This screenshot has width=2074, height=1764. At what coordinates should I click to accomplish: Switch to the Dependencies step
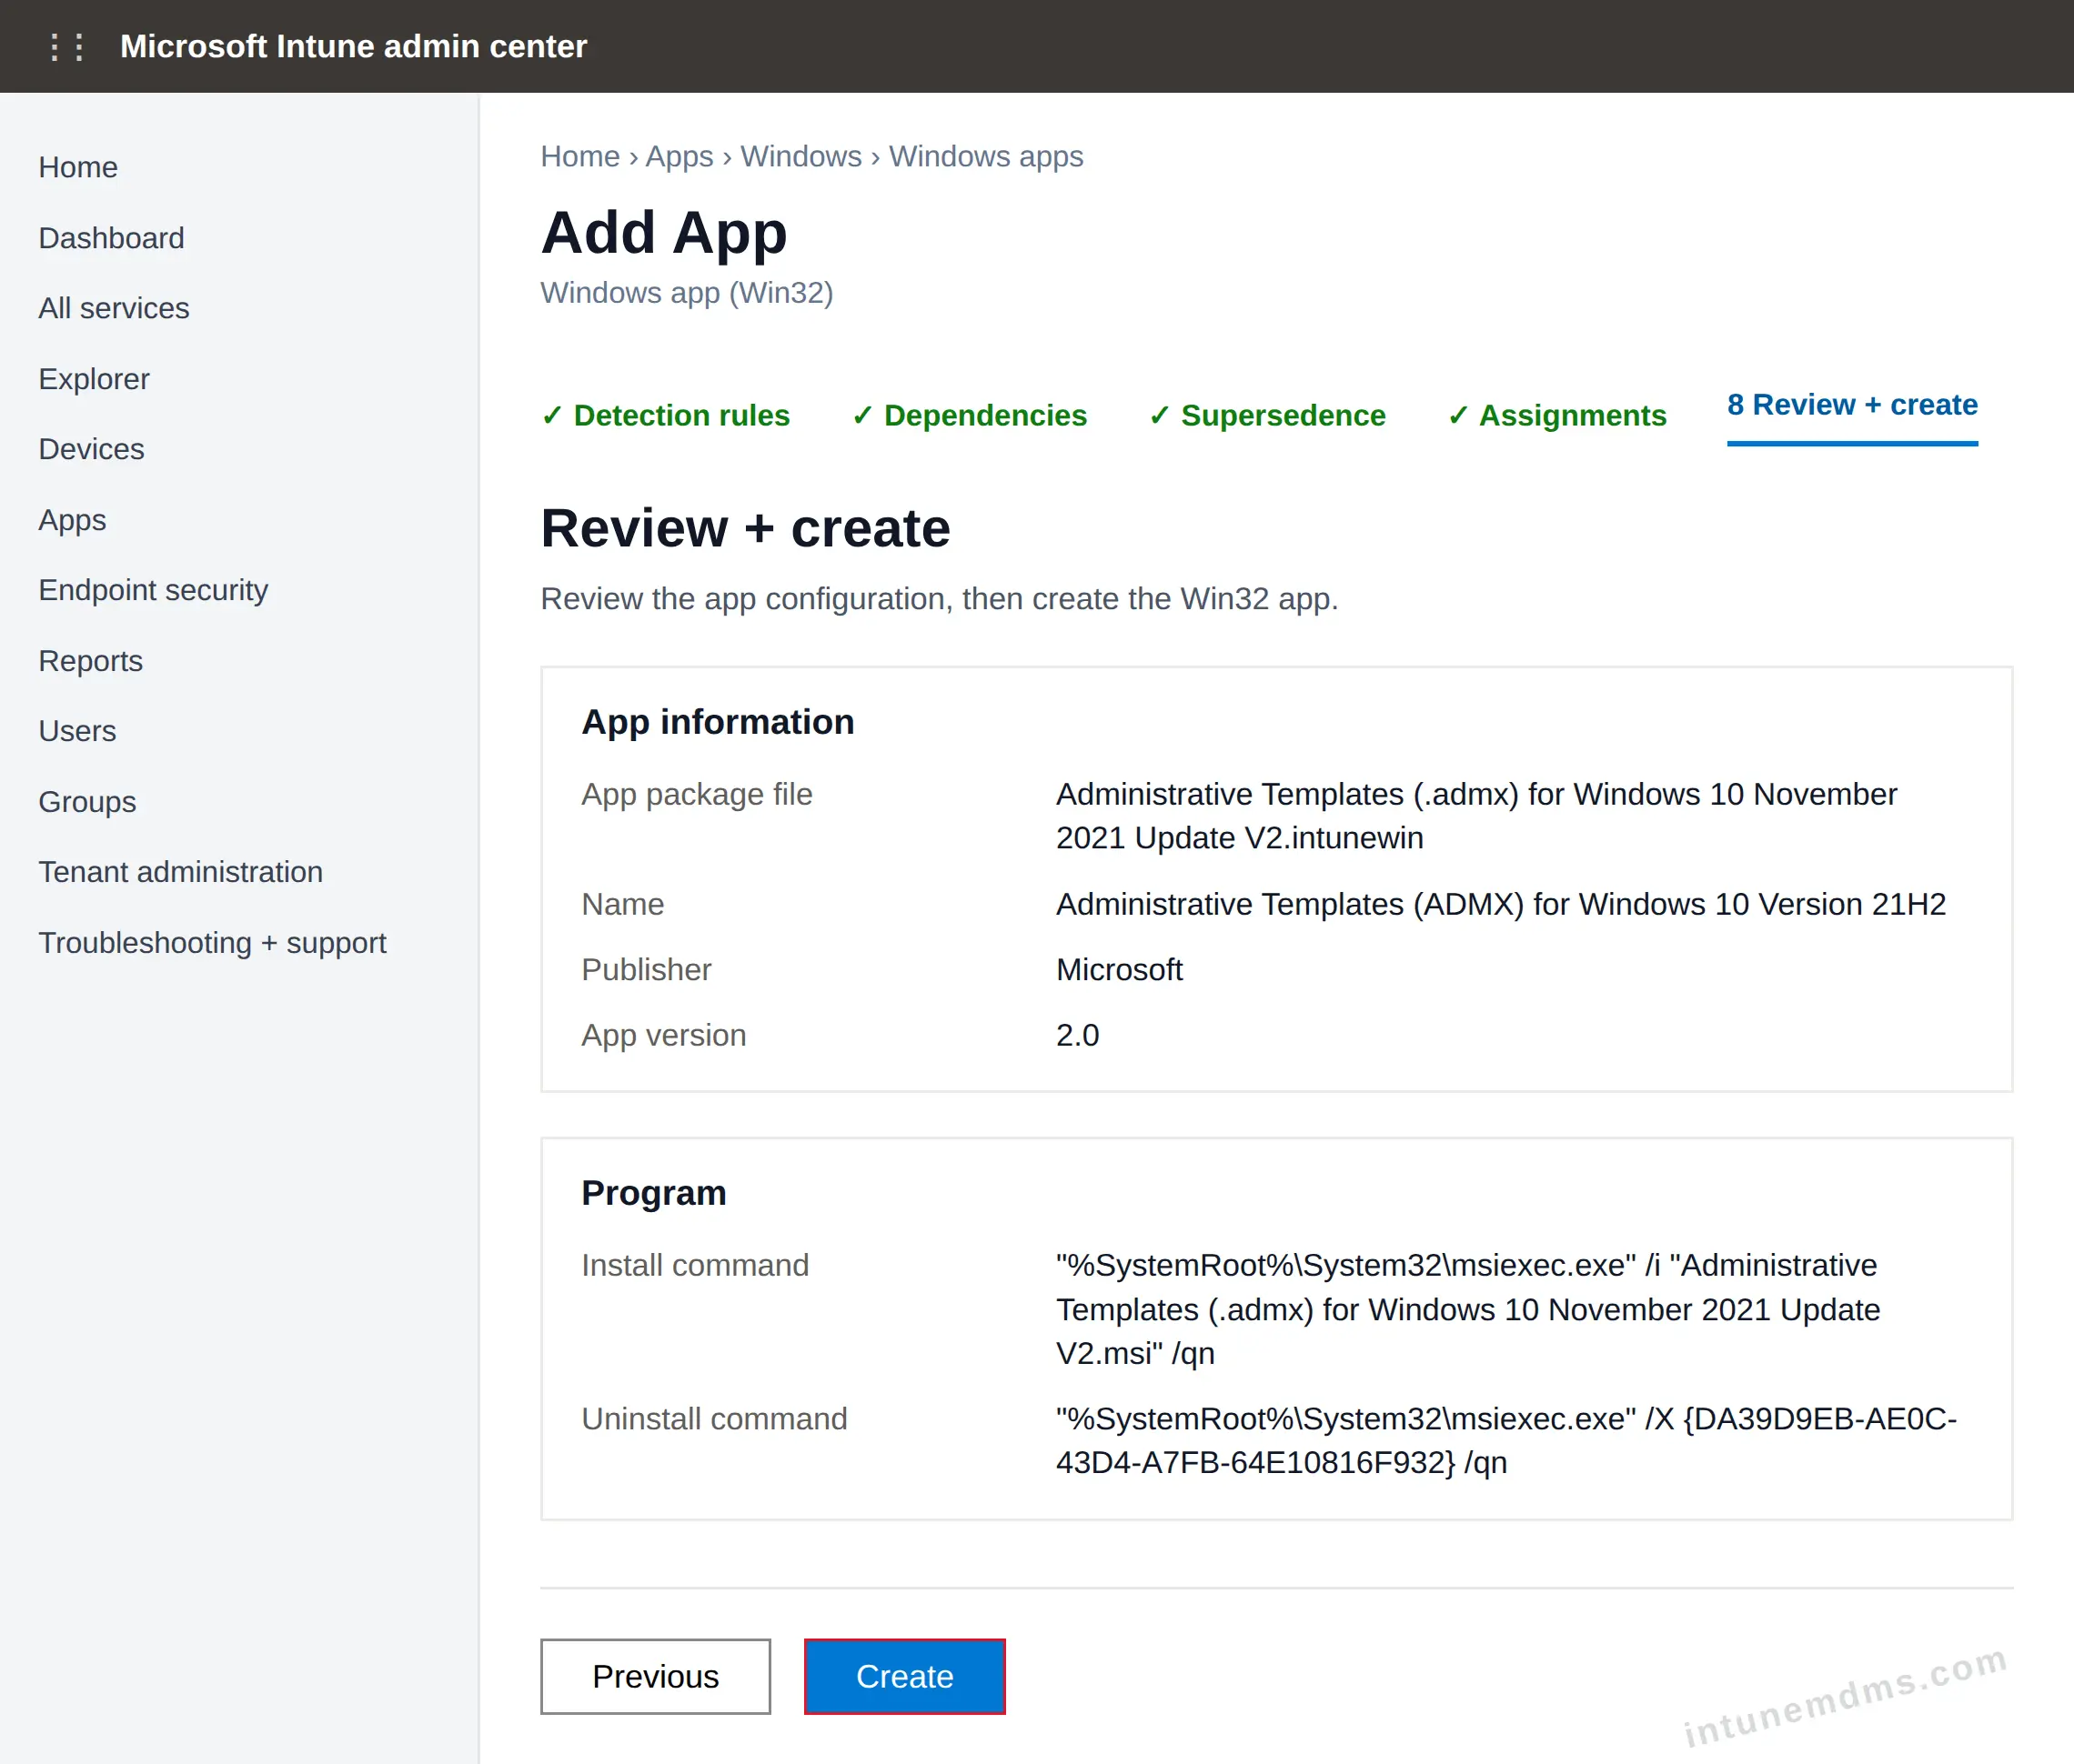pos(970,415)
